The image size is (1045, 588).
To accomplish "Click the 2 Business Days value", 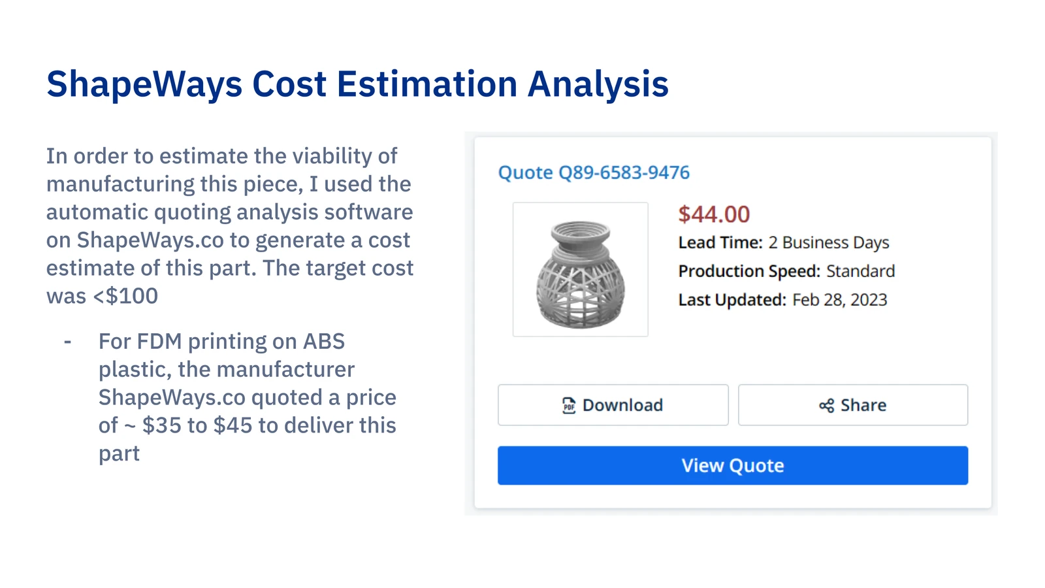I will [x=829, y=242].
